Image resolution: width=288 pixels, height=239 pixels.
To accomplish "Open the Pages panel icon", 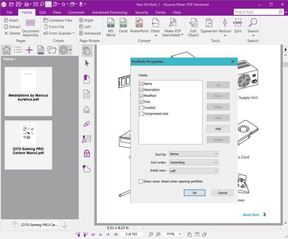I will point(86,94).
